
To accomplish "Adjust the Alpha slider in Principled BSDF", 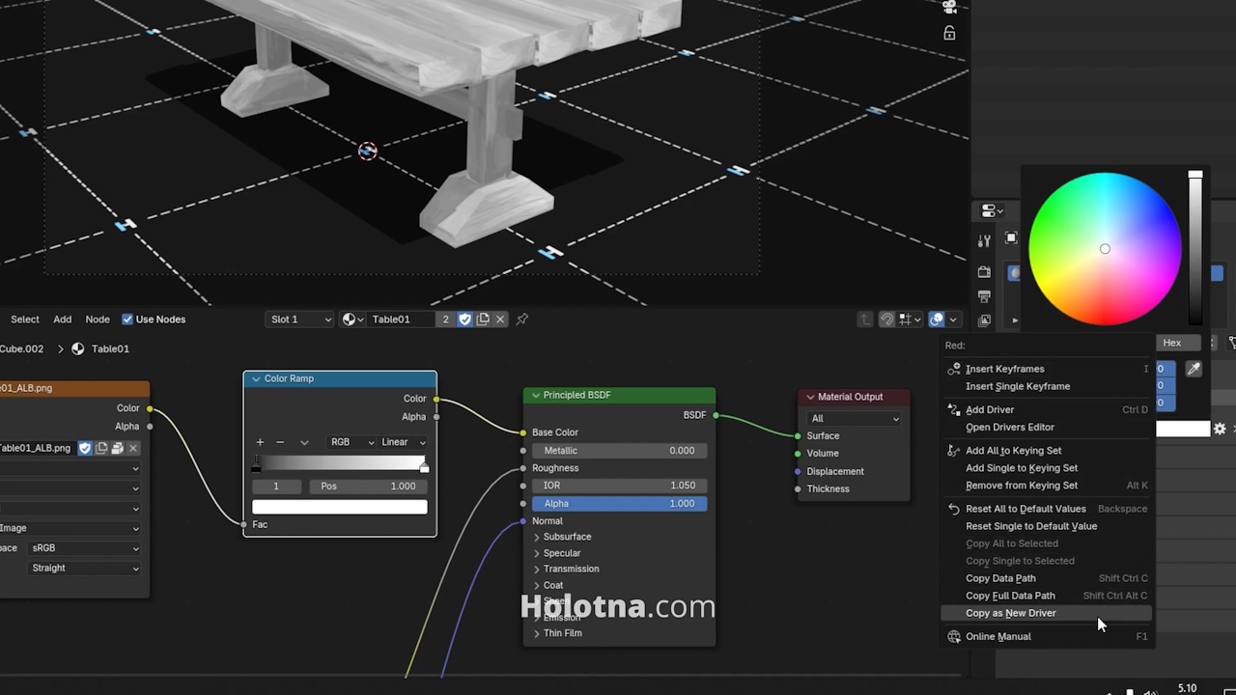I will 619,504.
